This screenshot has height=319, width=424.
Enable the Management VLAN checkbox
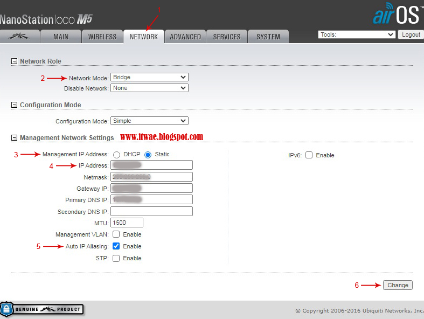[116, 234]
